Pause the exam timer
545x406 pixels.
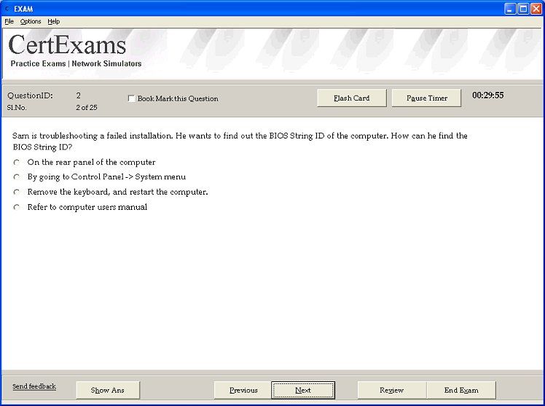426,98
